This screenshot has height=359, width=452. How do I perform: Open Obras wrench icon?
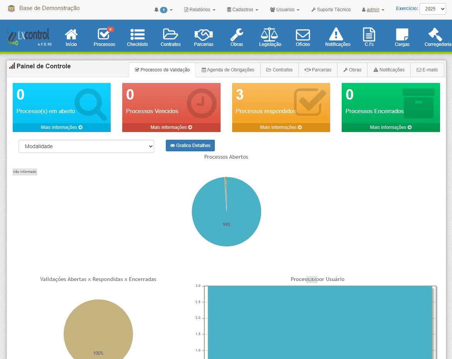[x=236, y=37]
